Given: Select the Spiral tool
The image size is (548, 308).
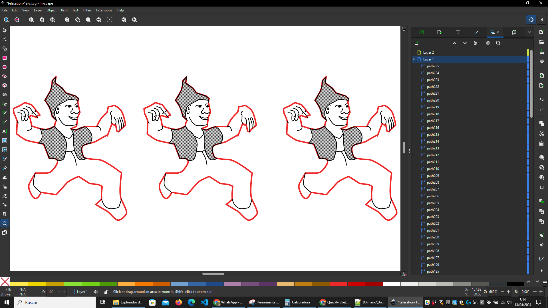Looking at the screenshot, I should (5, 94).
